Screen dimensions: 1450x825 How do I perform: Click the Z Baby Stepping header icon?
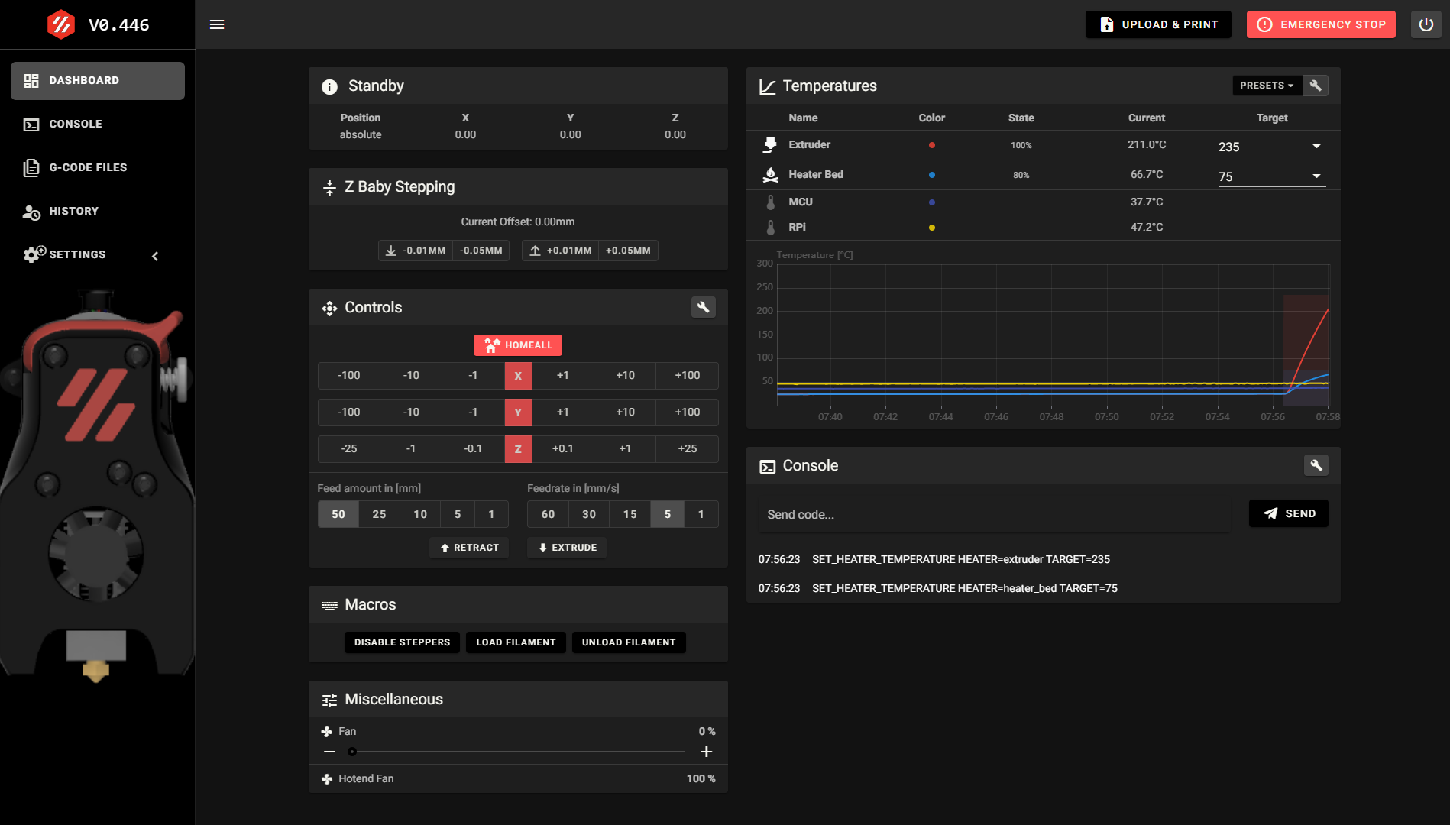pyautogui.click(x=329, y=187)
